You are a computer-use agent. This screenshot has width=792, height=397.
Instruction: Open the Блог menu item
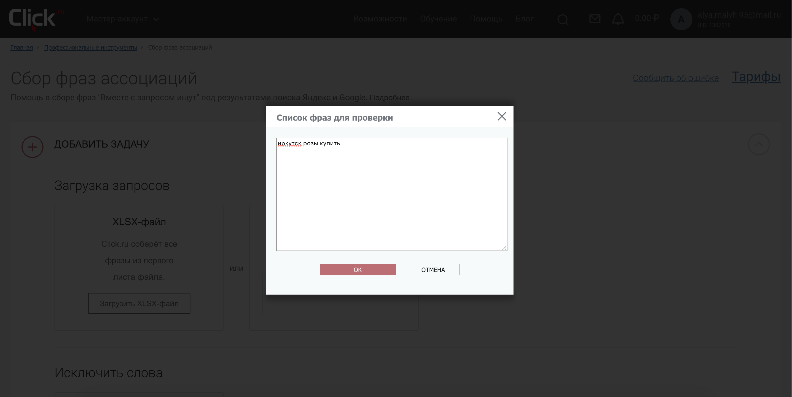[x=525, y=19]
